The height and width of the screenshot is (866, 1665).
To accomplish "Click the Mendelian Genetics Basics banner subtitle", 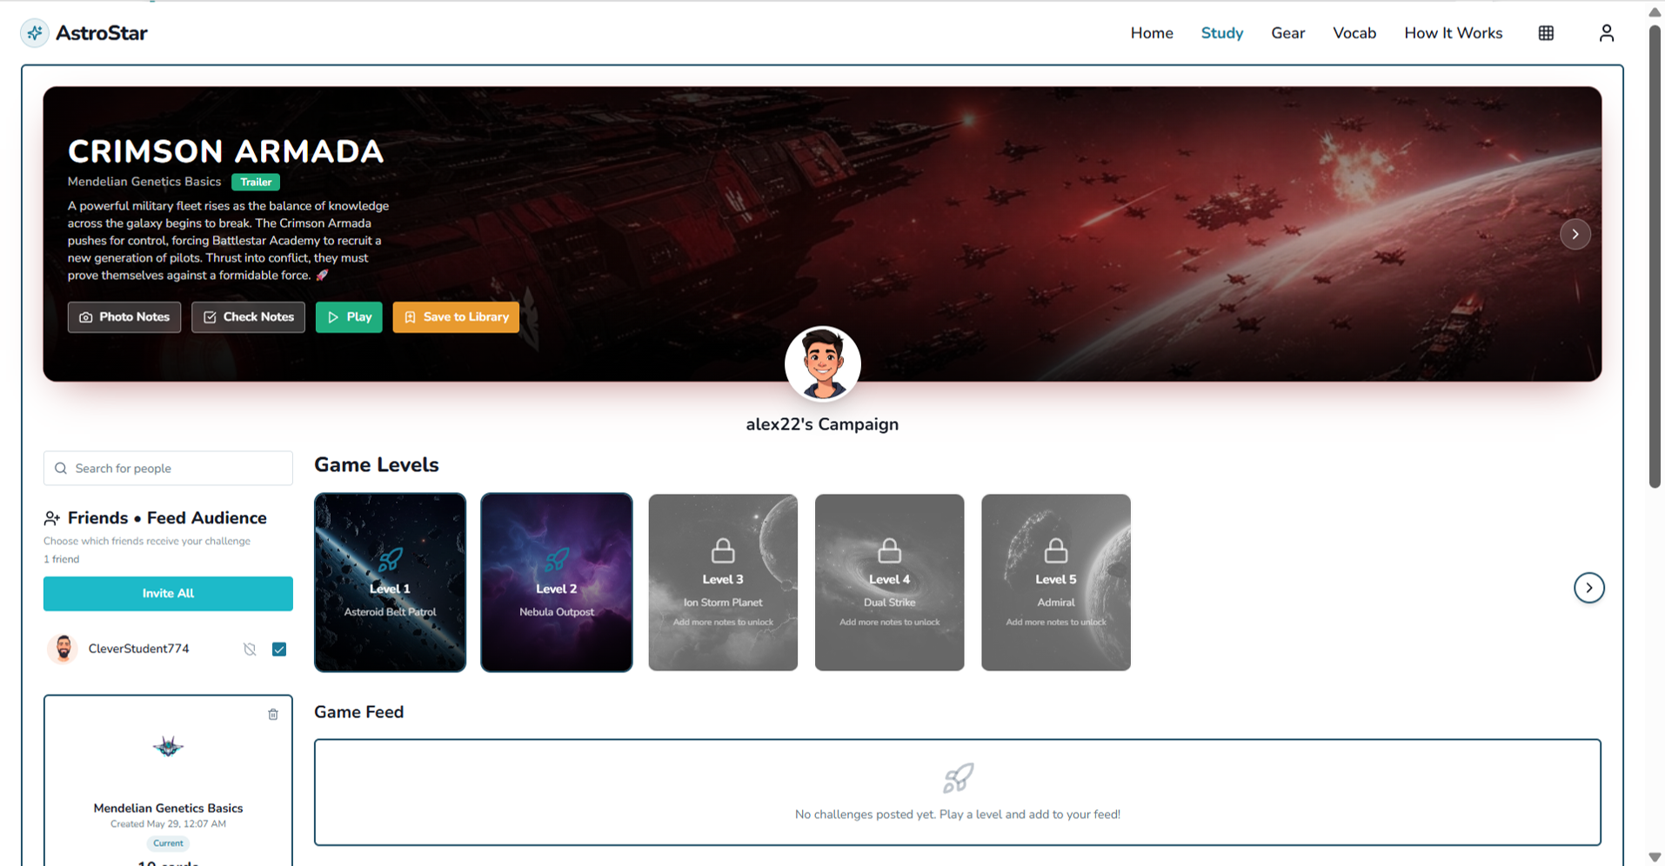I will click(x=144, y=182).
